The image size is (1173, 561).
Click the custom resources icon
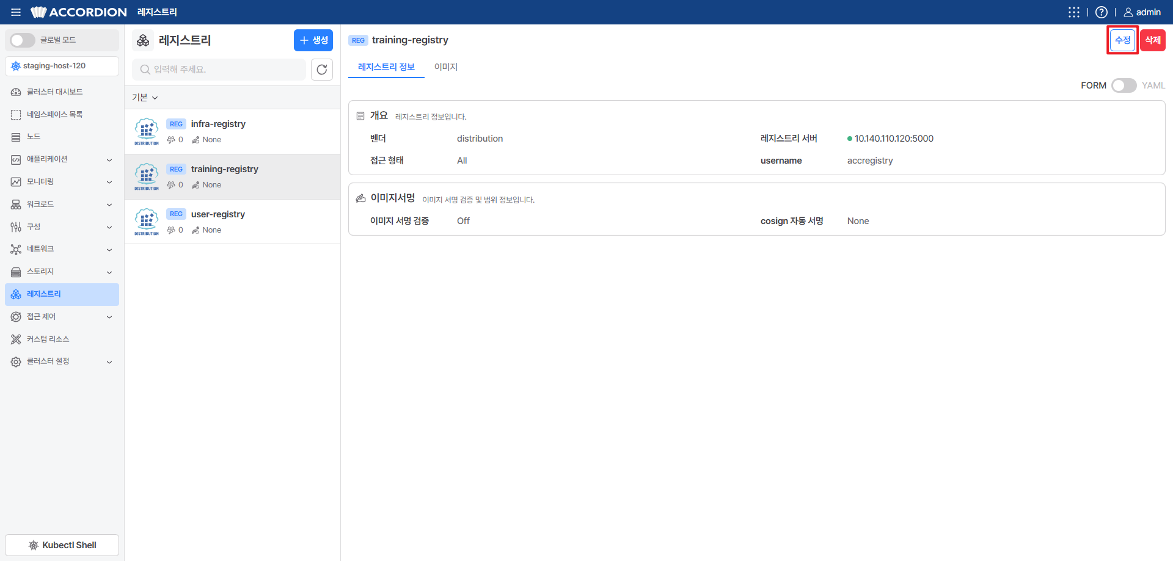click(16, 339)
